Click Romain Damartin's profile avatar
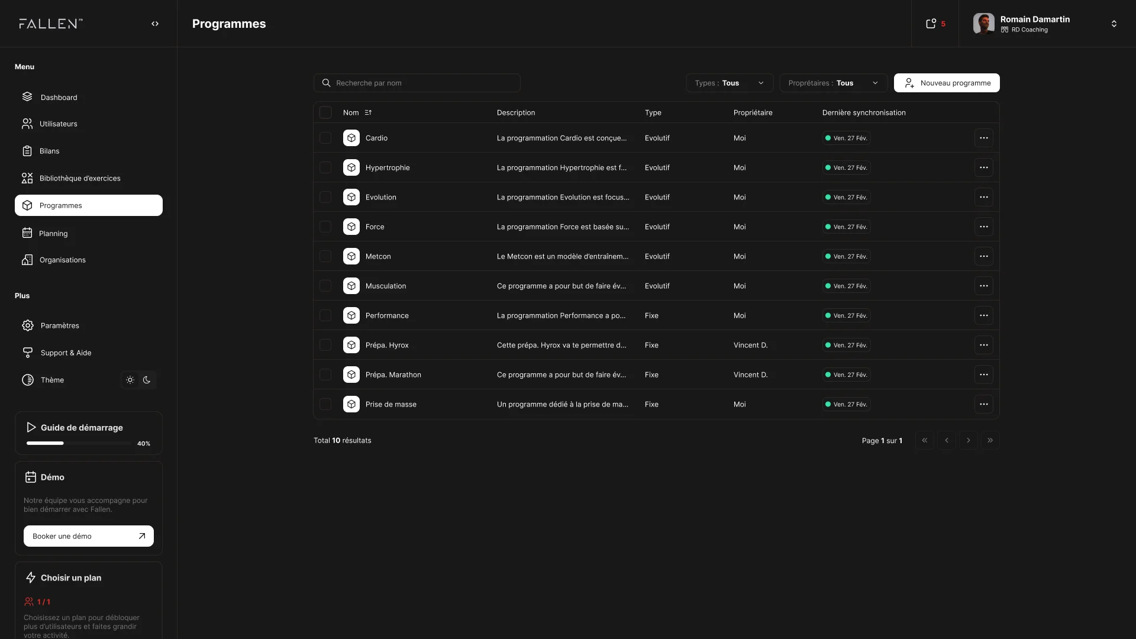The width and height of the screenshot is (1136, 639). [983, 24]
